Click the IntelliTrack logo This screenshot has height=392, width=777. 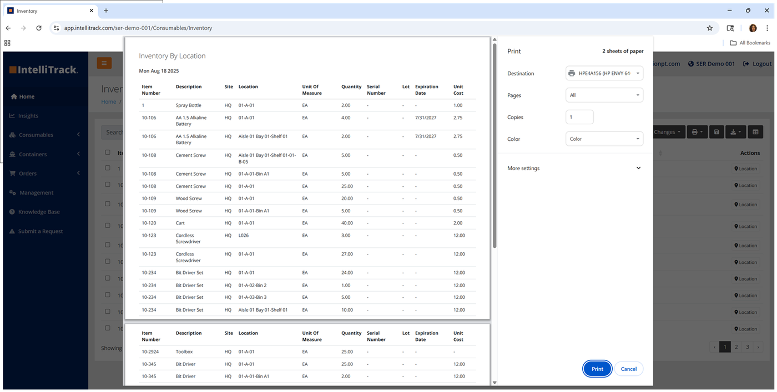pyautogui.click(x=43, y=70)
